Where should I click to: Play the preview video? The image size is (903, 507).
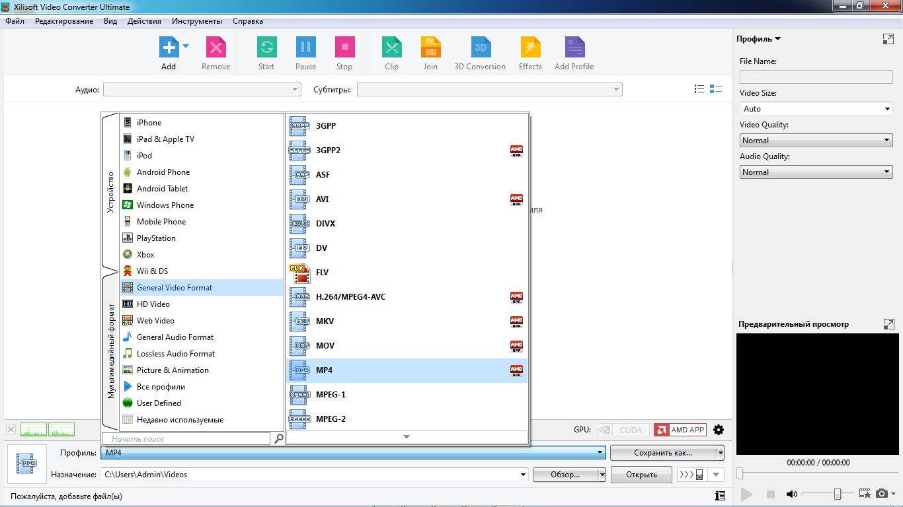pos(746,494)
